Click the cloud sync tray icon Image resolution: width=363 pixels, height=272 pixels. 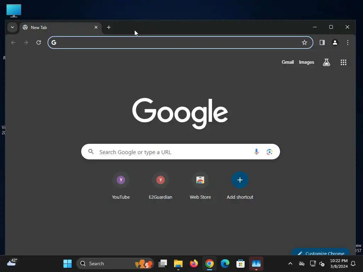click(302, 263)
